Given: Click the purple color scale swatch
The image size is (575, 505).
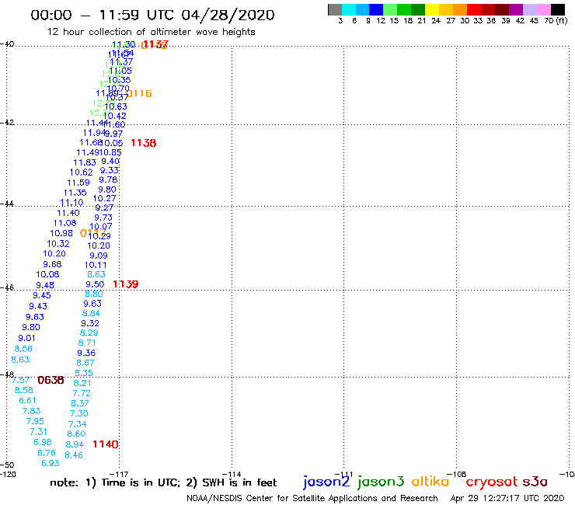Looking at the screenshot, I should point(516,9).
